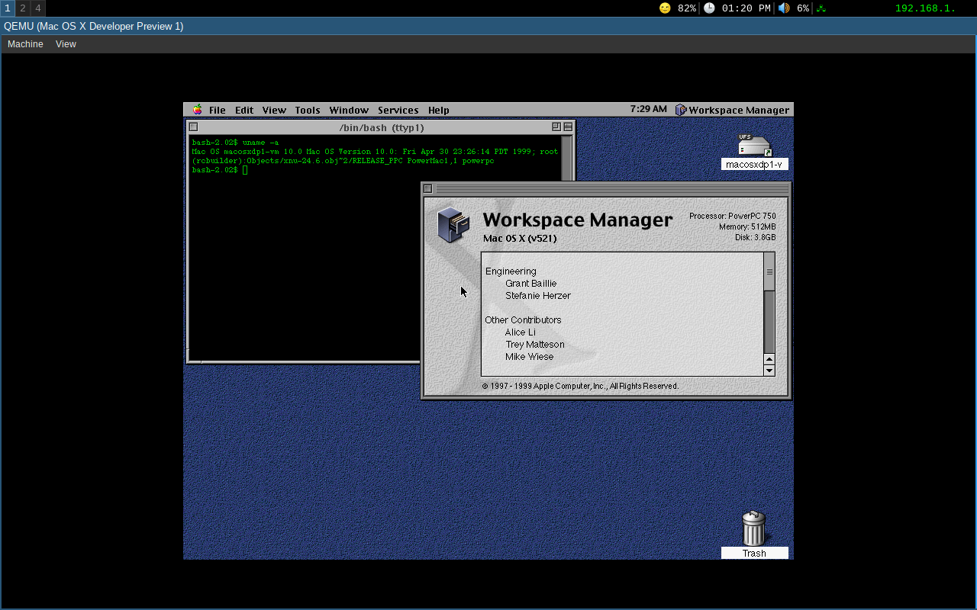The image size is (977, 610).
Task: Click the Workspace Manager application menu
Action: pyautogui.click(x=732, y=110)
